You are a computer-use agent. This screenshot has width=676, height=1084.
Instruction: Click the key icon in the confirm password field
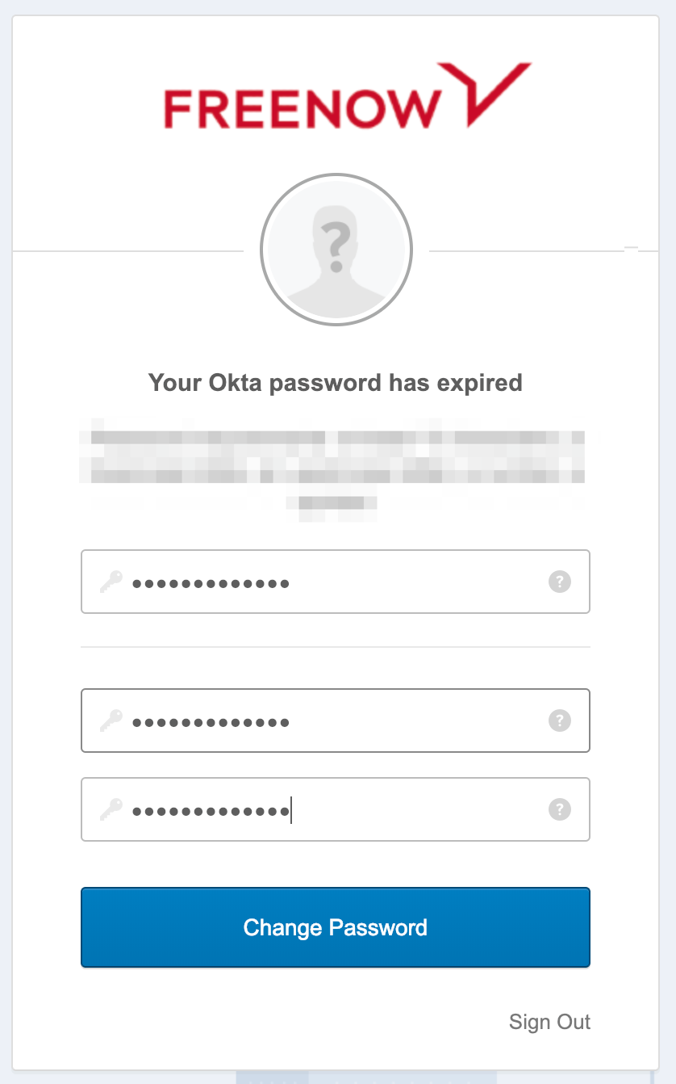click(111, 809)
